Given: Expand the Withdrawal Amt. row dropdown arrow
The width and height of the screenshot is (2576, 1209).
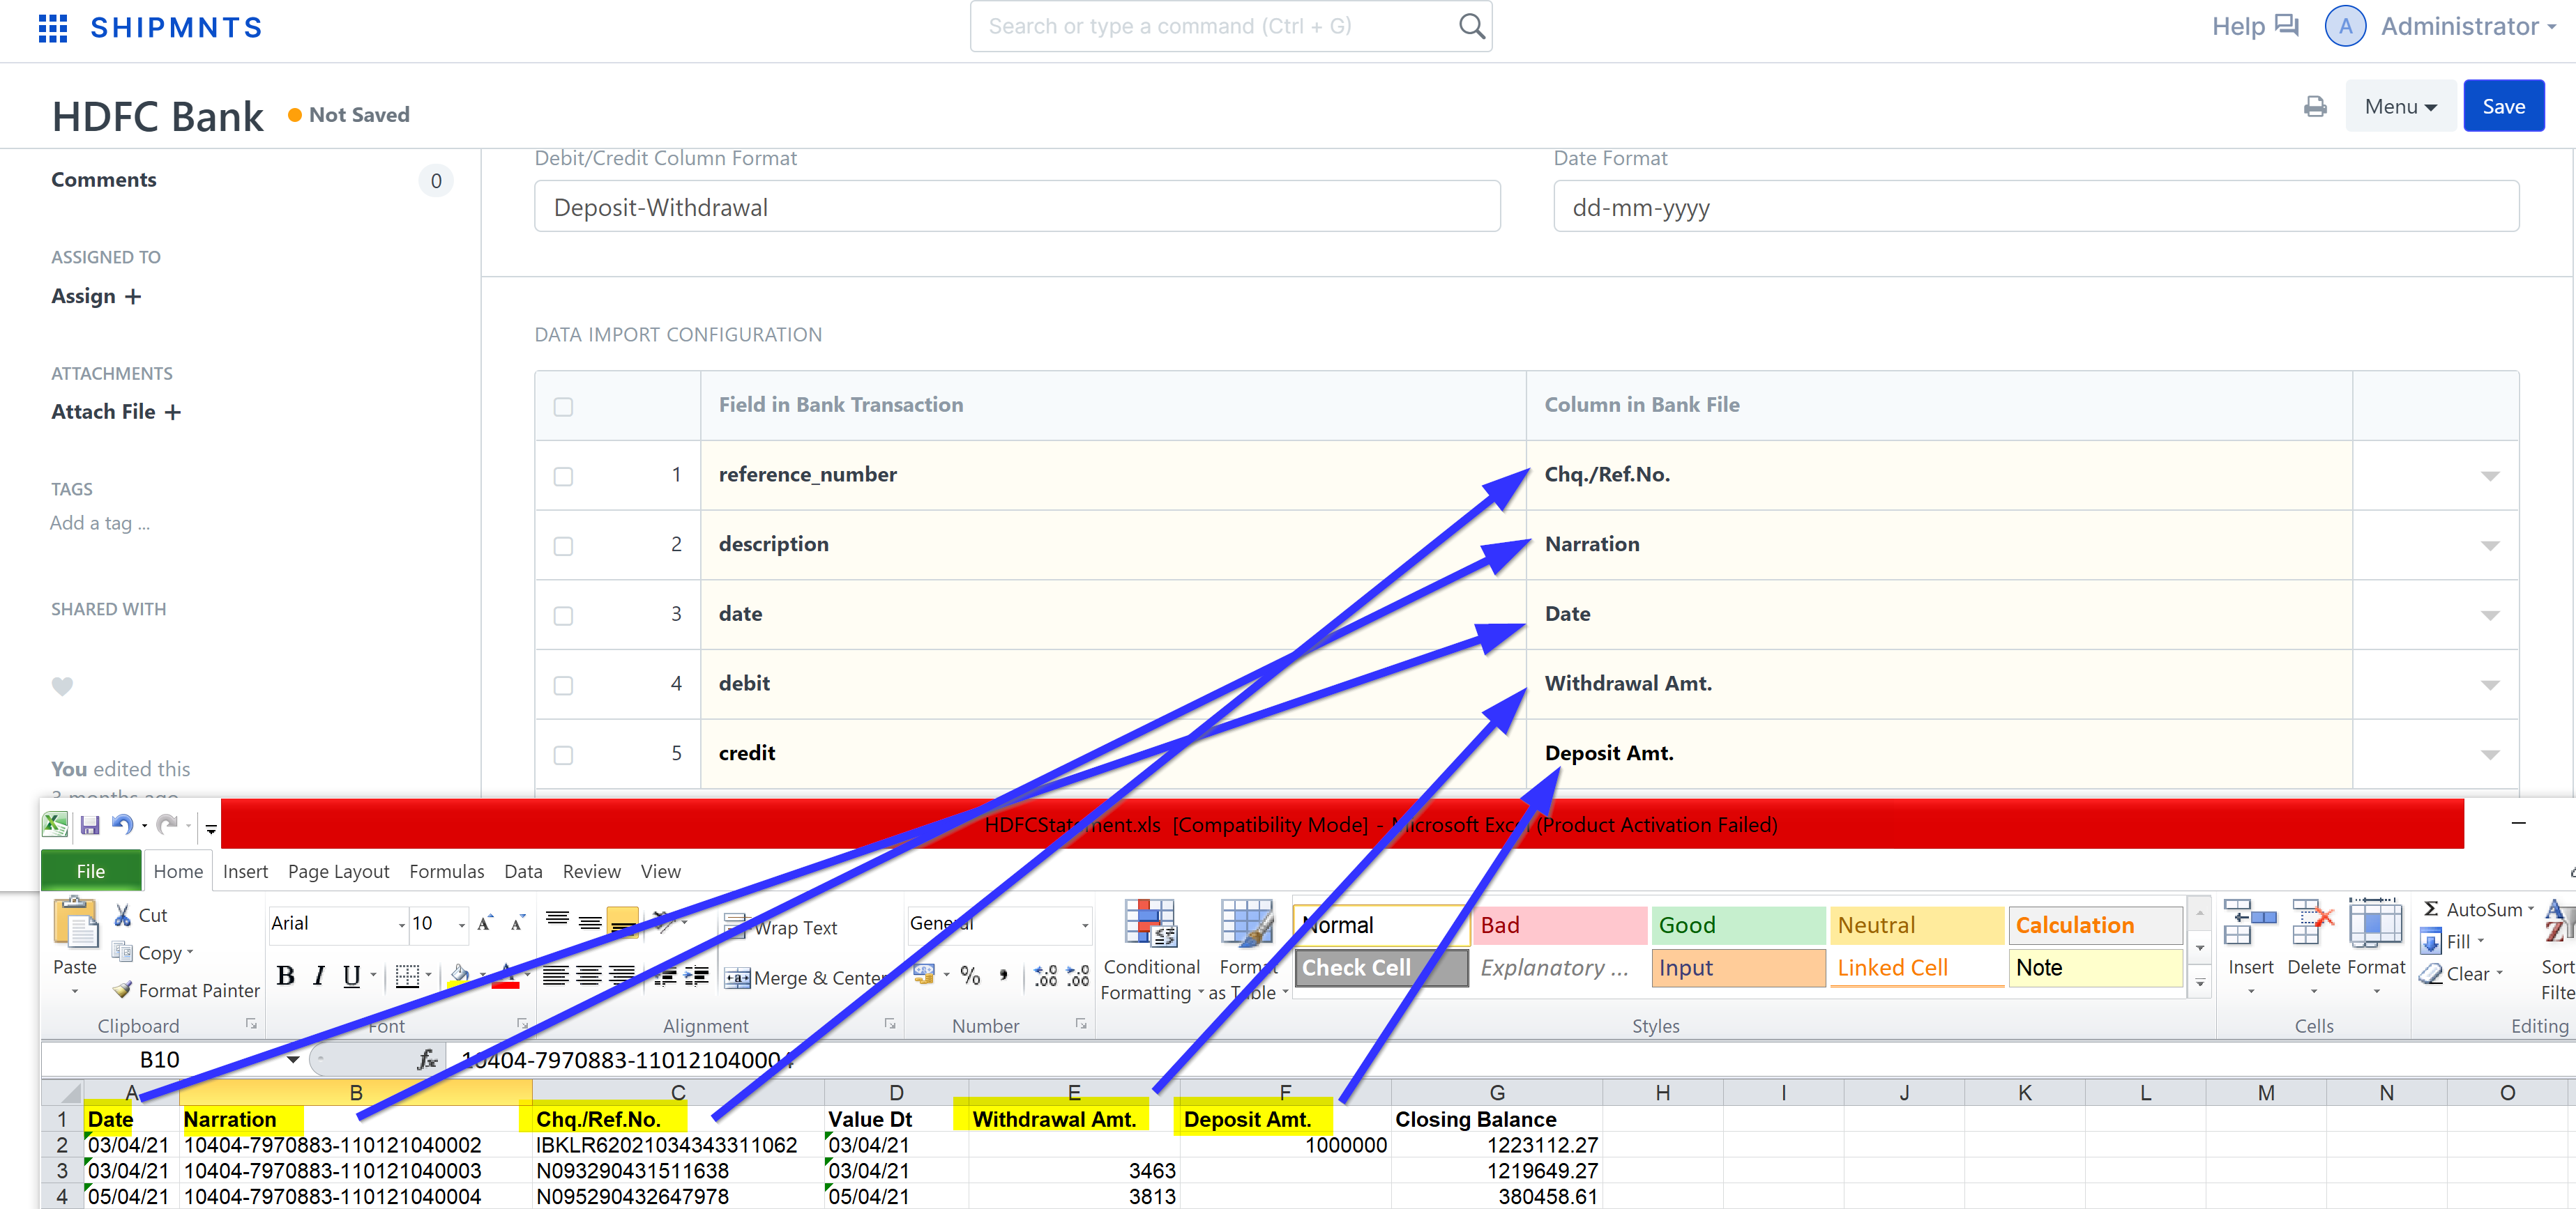Looking at the screenshot, I should (2490, 686).
